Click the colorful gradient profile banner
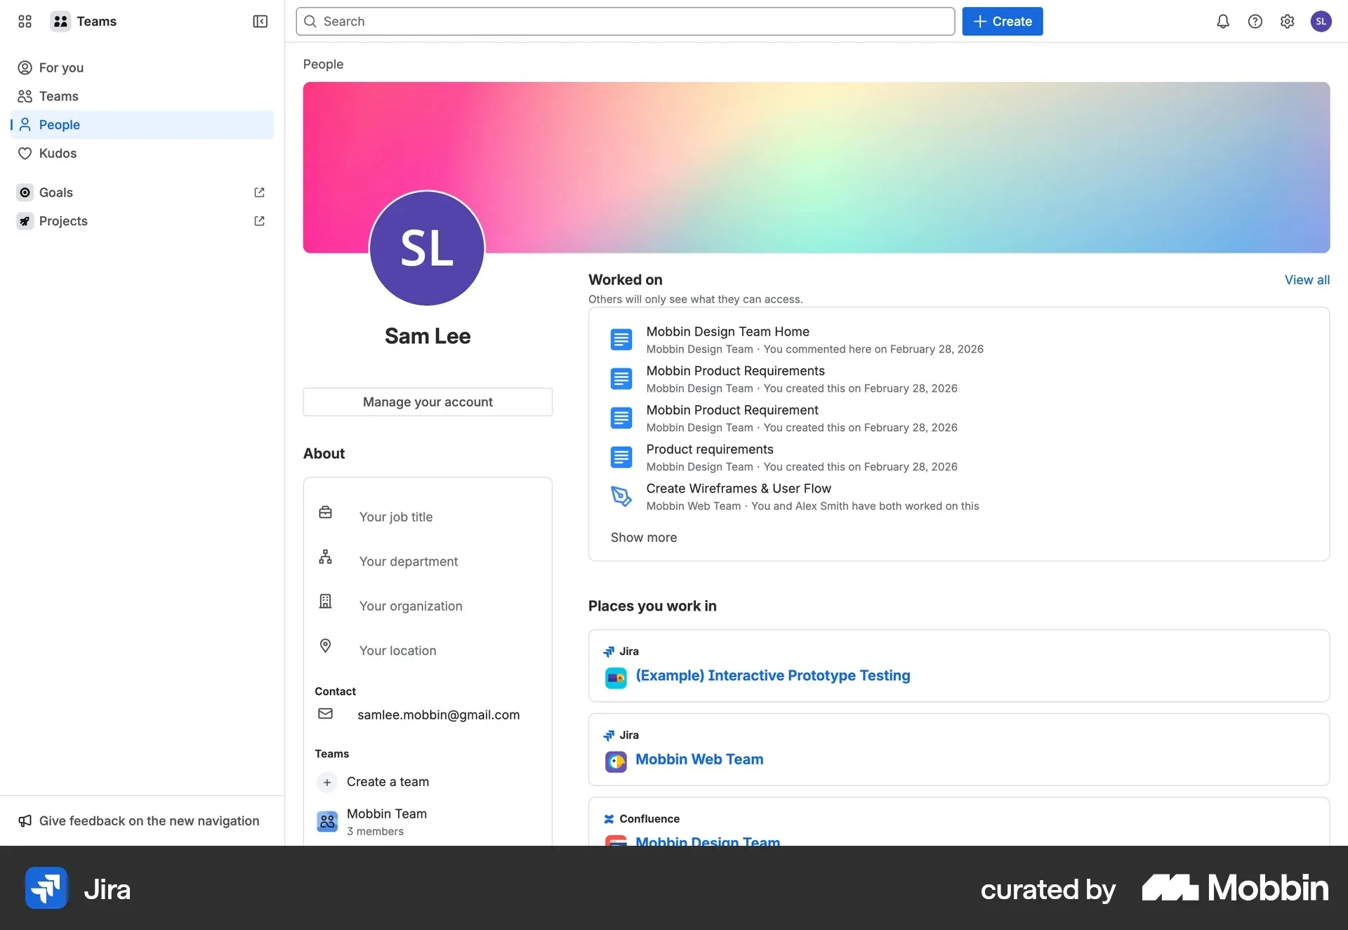Screen dimensions: 1348x930 [x=816, y=167]
